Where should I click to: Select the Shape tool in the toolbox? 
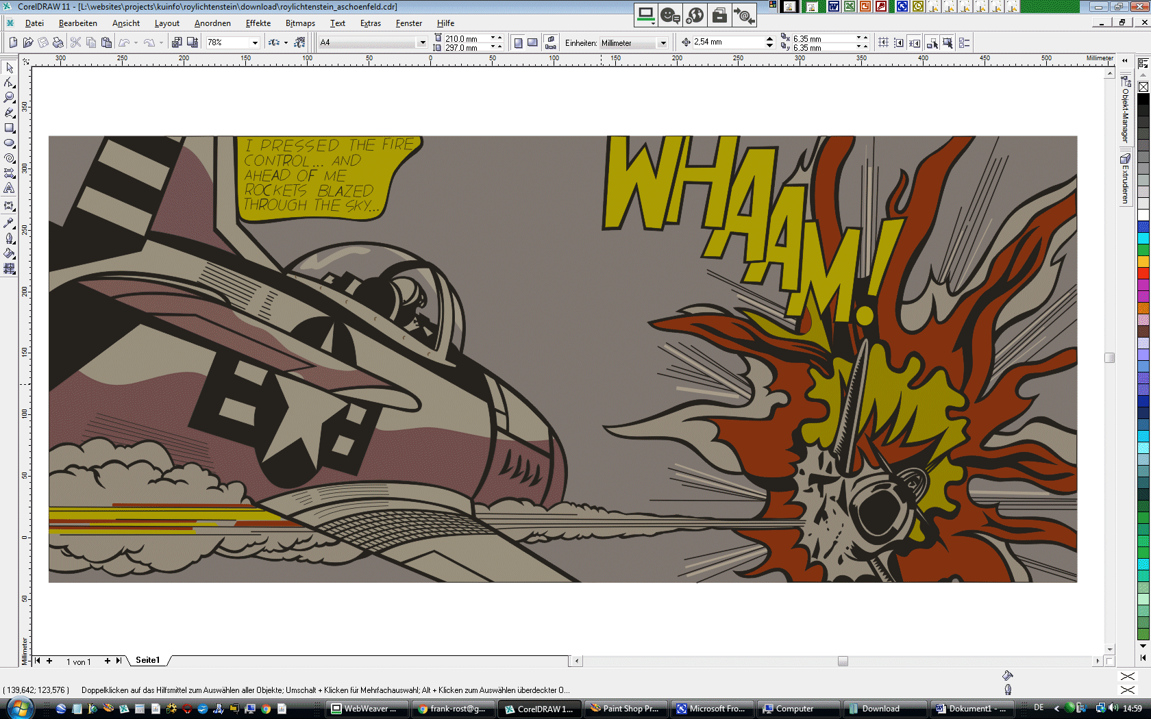[x=10, y=83]
